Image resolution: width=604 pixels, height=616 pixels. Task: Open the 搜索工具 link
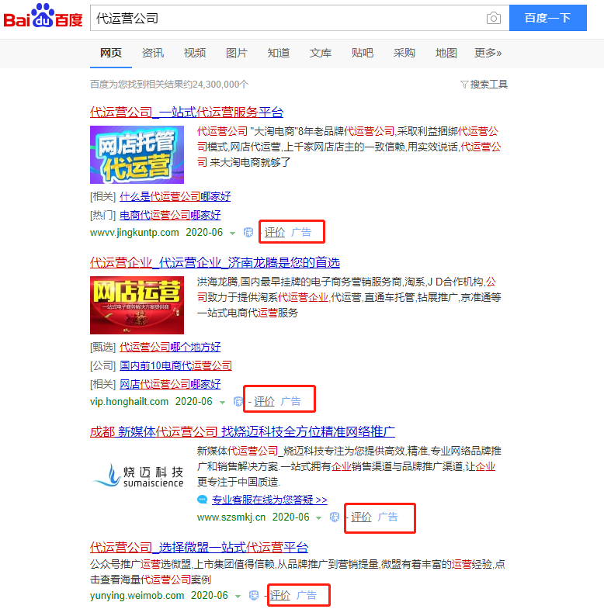pyautogui.click(x=489, y=85)
